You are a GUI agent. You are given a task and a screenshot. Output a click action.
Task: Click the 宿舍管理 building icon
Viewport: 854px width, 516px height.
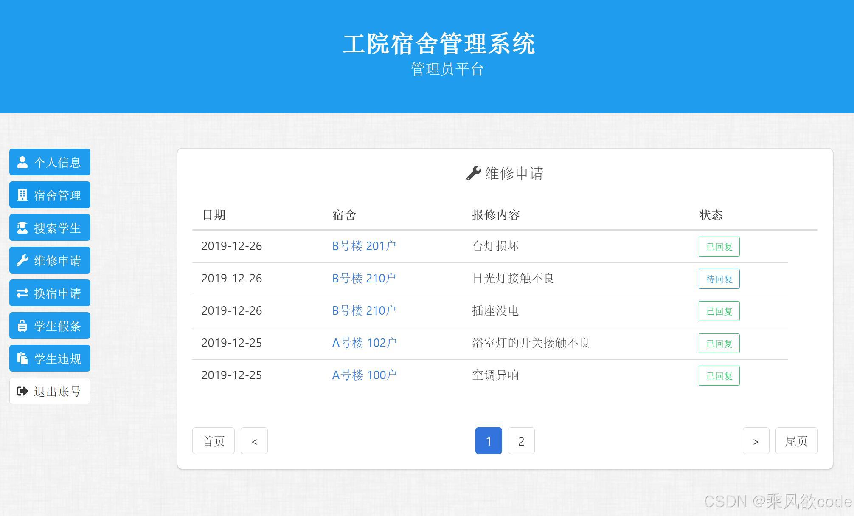[x=22, y=195]
